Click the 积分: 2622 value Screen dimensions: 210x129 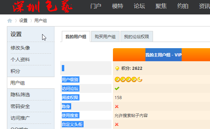pos(132,68)
